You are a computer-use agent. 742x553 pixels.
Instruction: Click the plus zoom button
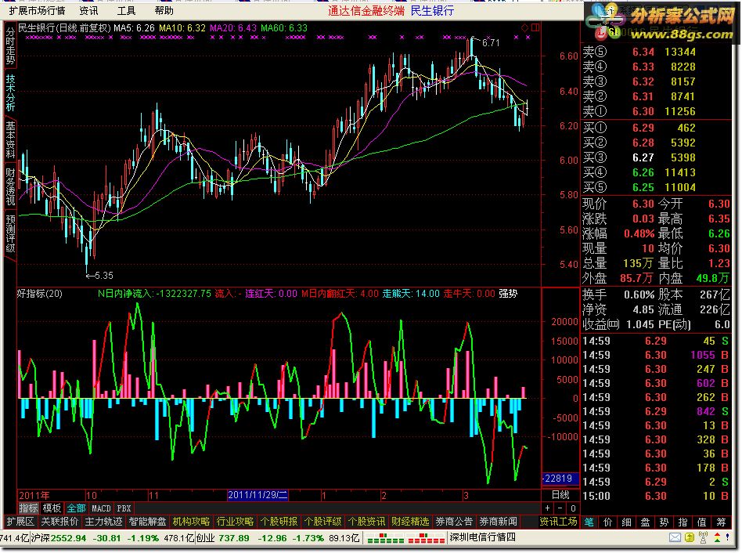[548, 508]
